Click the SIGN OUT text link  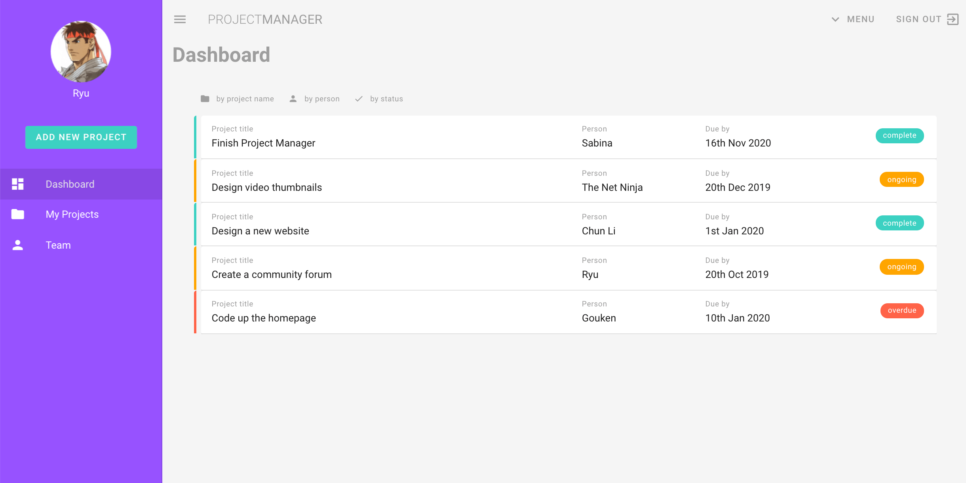pyautogui.click(x=918, y=19)
